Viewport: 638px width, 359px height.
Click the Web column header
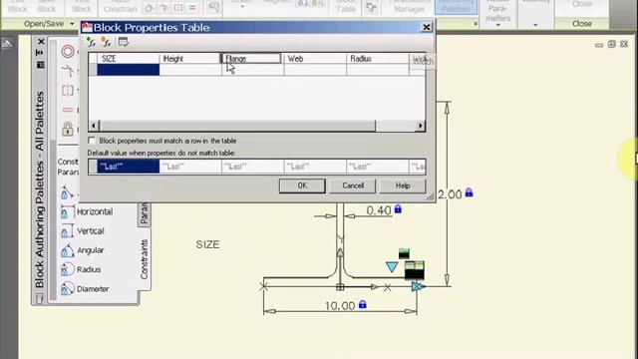click(x=315, y=59)
